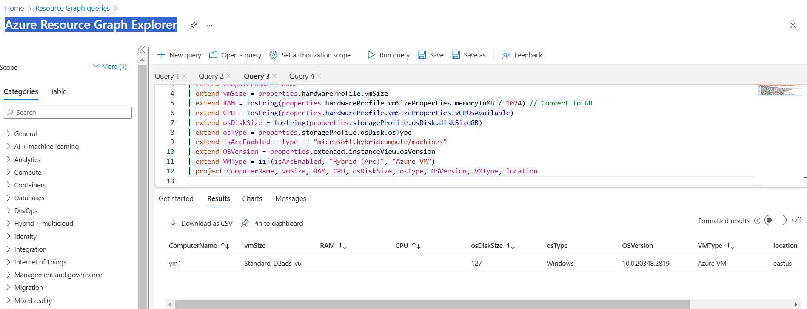
Task: Open the more options ellipsis menu
Action: pyautogui.click(x=209, y=25)
